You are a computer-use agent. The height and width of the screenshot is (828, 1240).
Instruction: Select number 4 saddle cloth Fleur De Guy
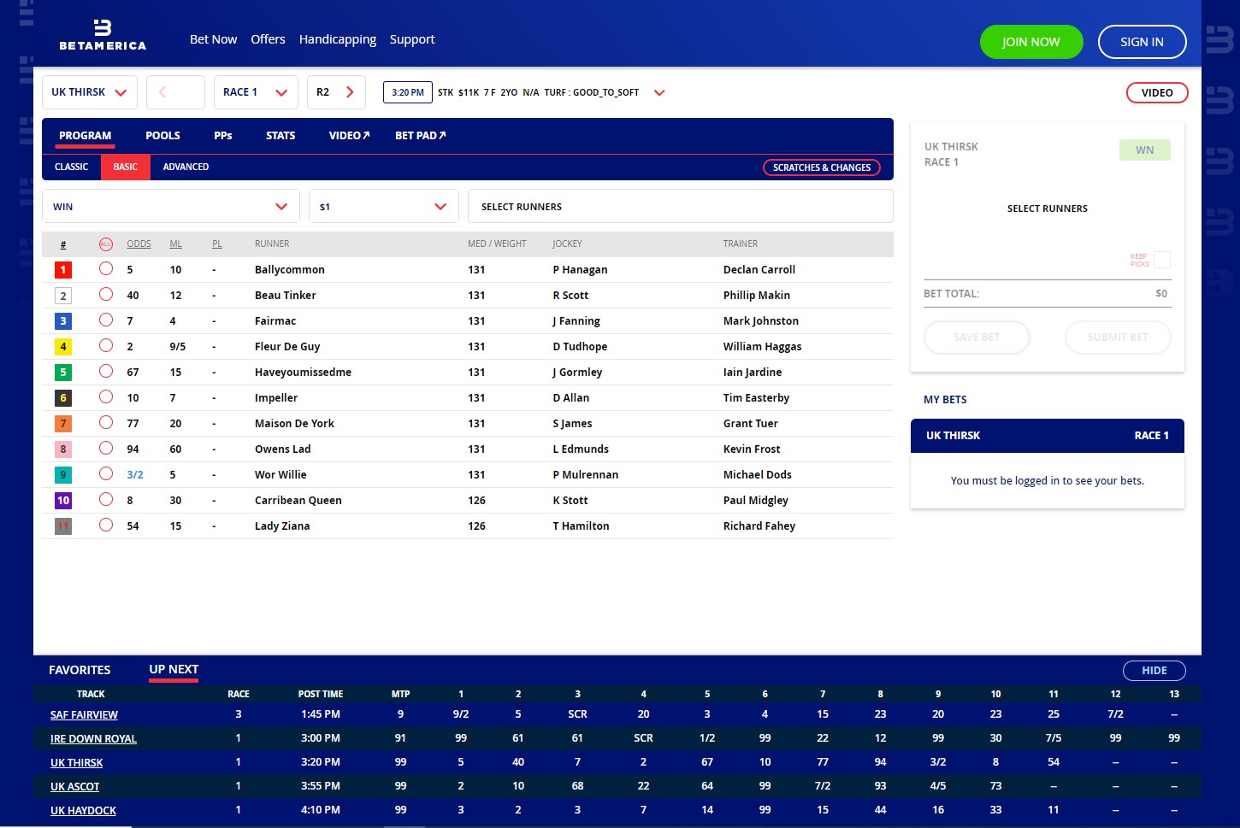(63, 347)
